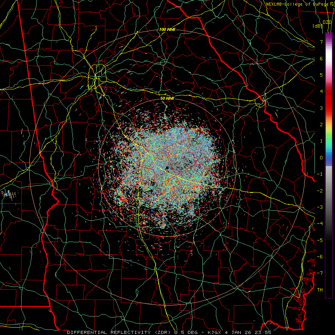Viewport: 335px width, 335px height.
Task: Click the scale value label 1
Action: pyautogui.click(x=321, y=141)
